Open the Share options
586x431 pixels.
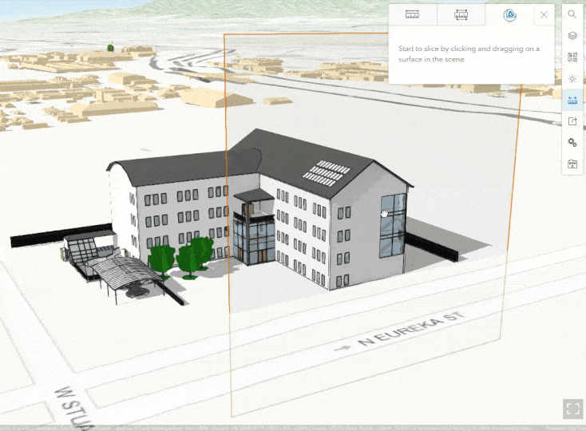572,121
